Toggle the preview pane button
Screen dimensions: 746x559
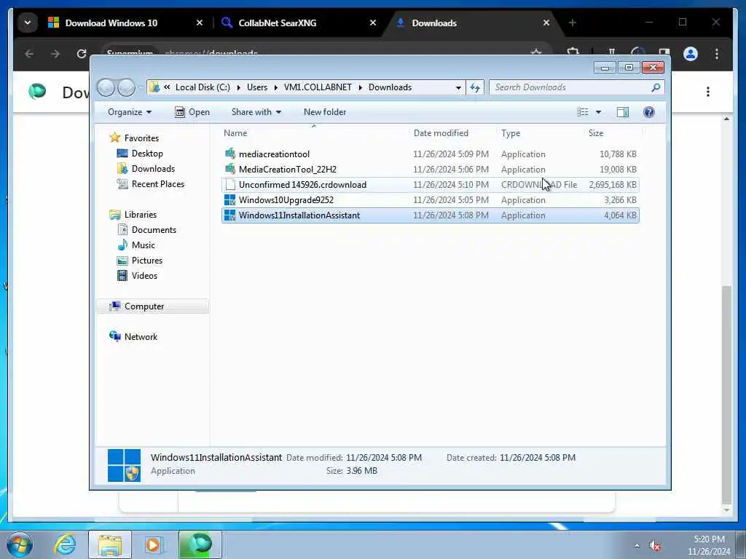(623, 112)
